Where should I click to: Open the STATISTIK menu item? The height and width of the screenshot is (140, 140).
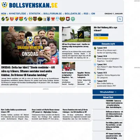(35, 14)
